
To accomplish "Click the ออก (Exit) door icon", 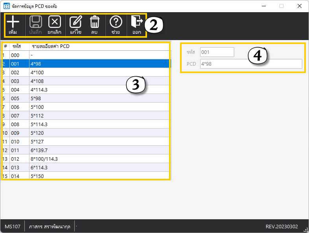I will point(136,22).
